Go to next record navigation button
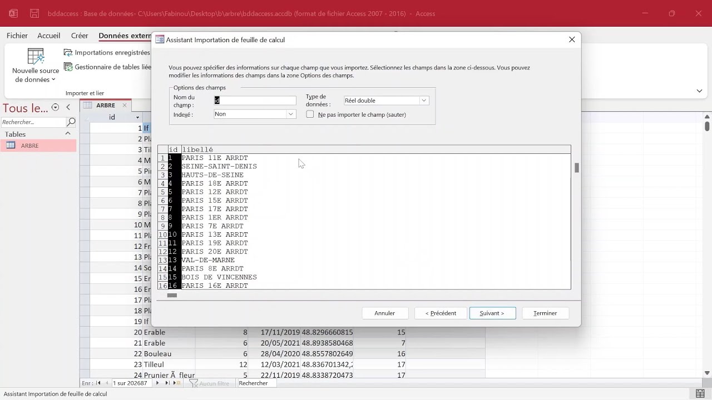Viewport: 712px width, 400px height. (157, 383)
